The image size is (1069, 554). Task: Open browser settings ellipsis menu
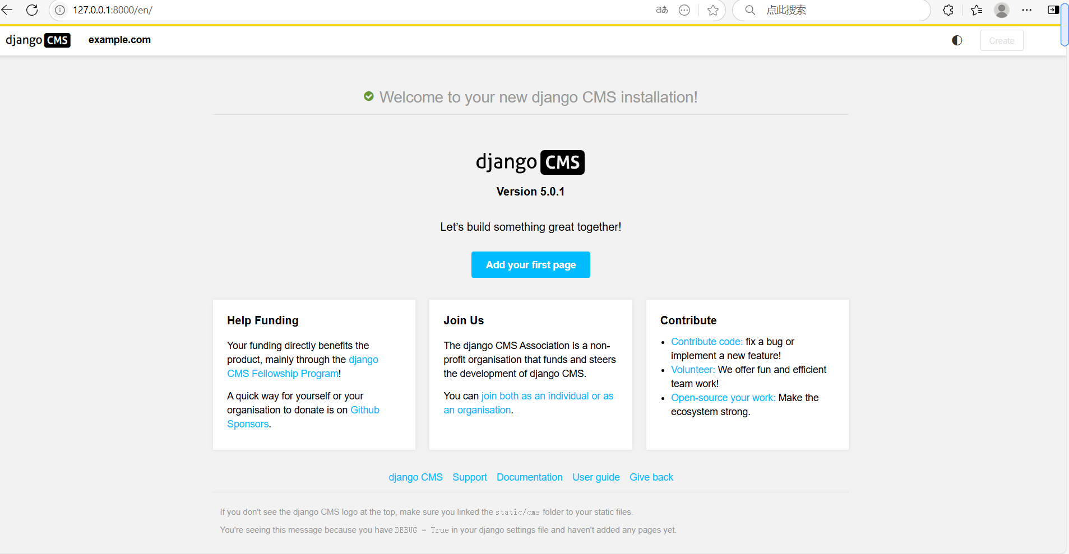[1027, 10]
